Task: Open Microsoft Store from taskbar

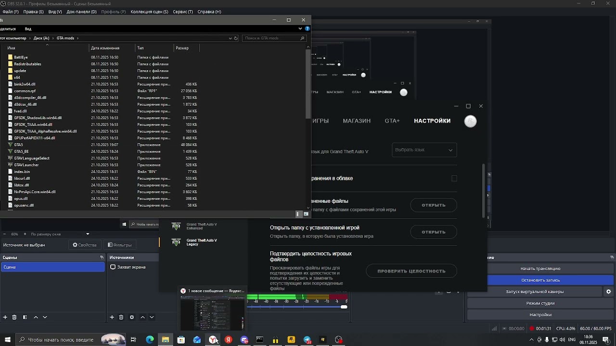Action: click(181, 340)
